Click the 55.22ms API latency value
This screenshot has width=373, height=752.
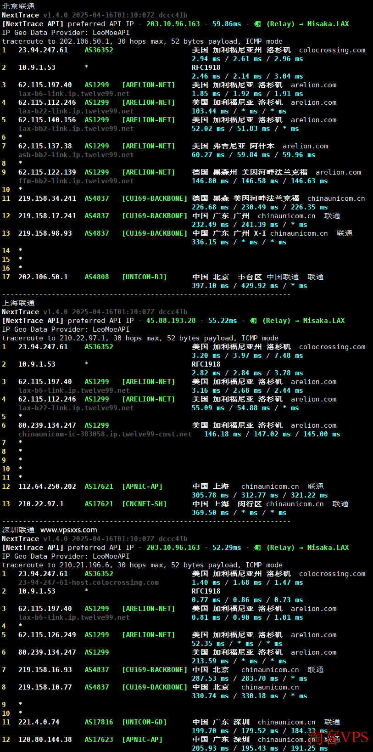click(x=223, y=321)
